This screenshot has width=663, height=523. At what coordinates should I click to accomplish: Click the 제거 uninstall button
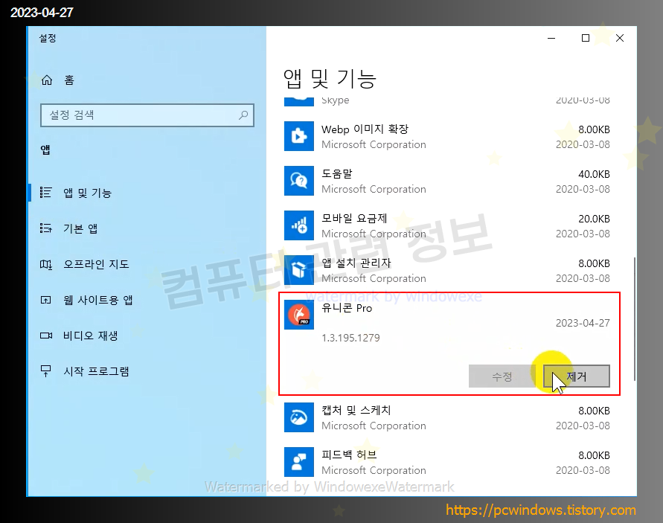(577, 376)
